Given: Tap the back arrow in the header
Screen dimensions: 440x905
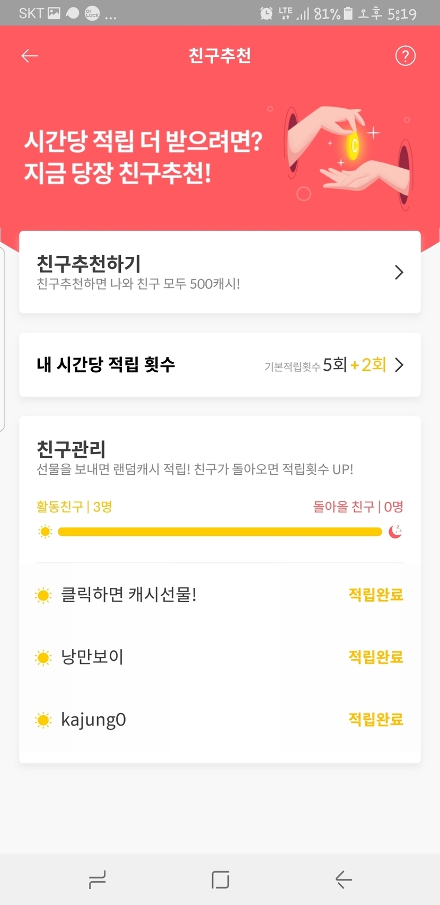Looking at the screenshot, I should [x=30, y=56].
